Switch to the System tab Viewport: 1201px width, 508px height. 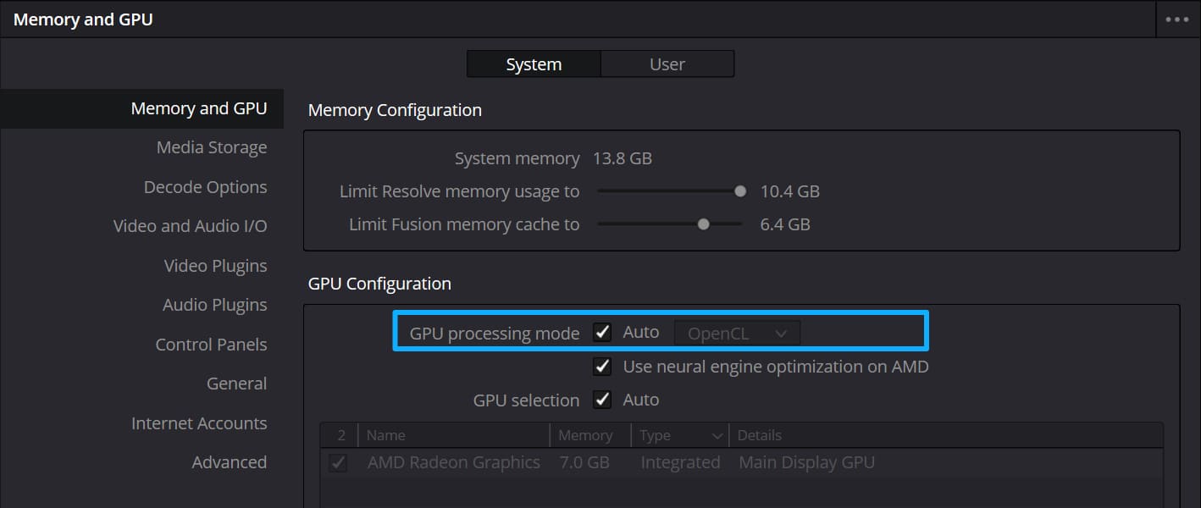tap(533, 63)
